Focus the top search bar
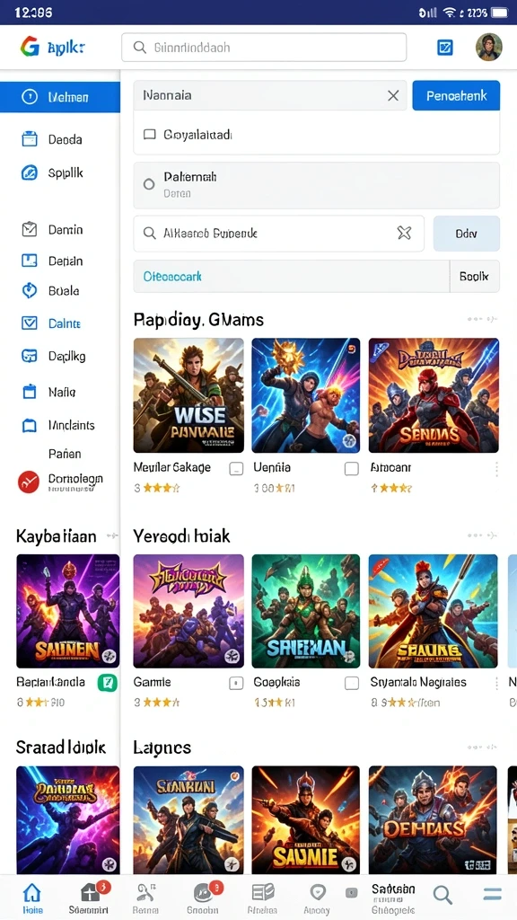The height and width of the screenshot is (920, 517). pyautogui.click(x=264, y=48)
